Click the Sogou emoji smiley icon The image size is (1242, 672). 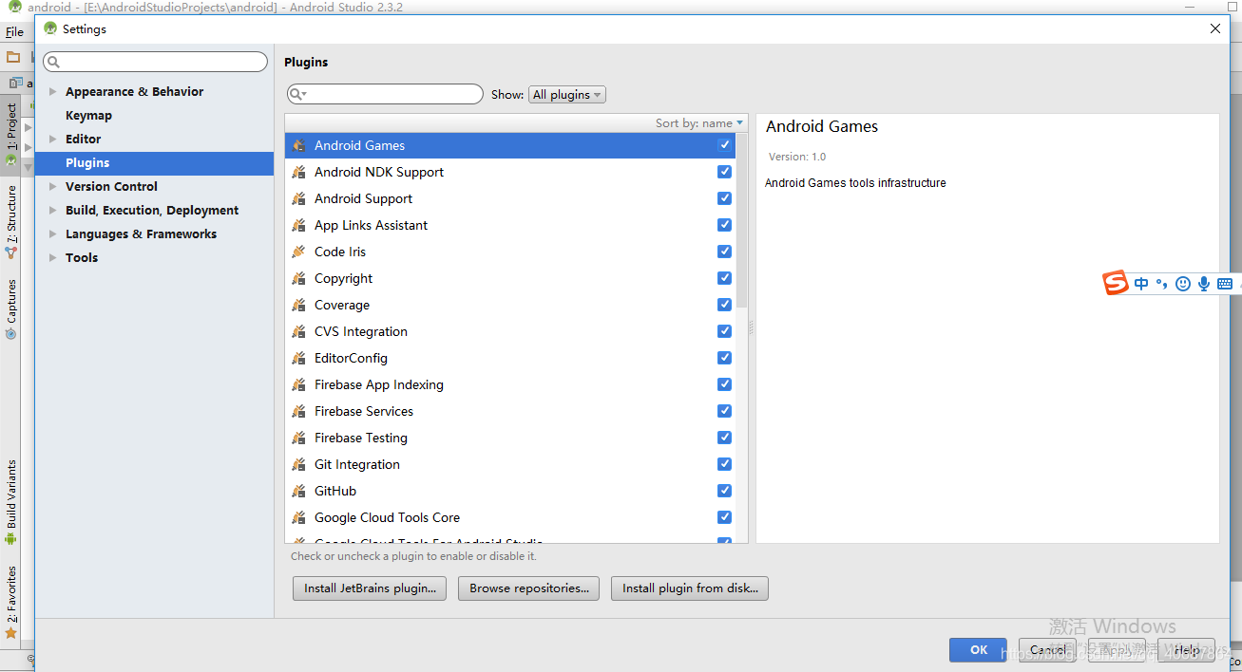1183,284
